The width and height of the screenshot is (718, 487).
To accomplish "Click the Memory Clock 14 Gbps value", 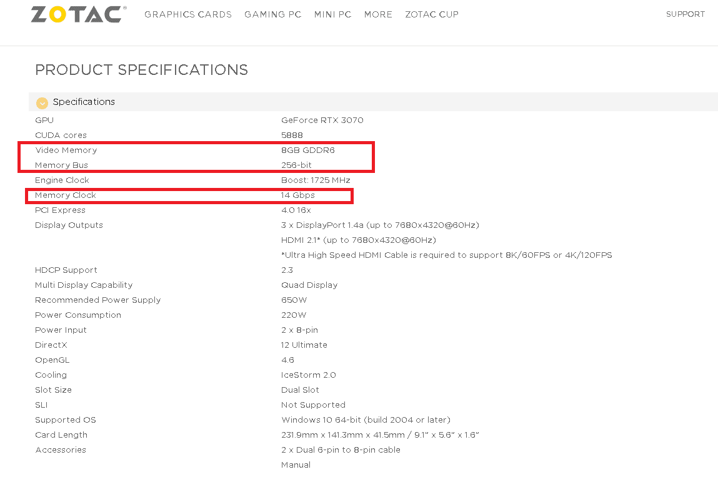I will (297, 195).
